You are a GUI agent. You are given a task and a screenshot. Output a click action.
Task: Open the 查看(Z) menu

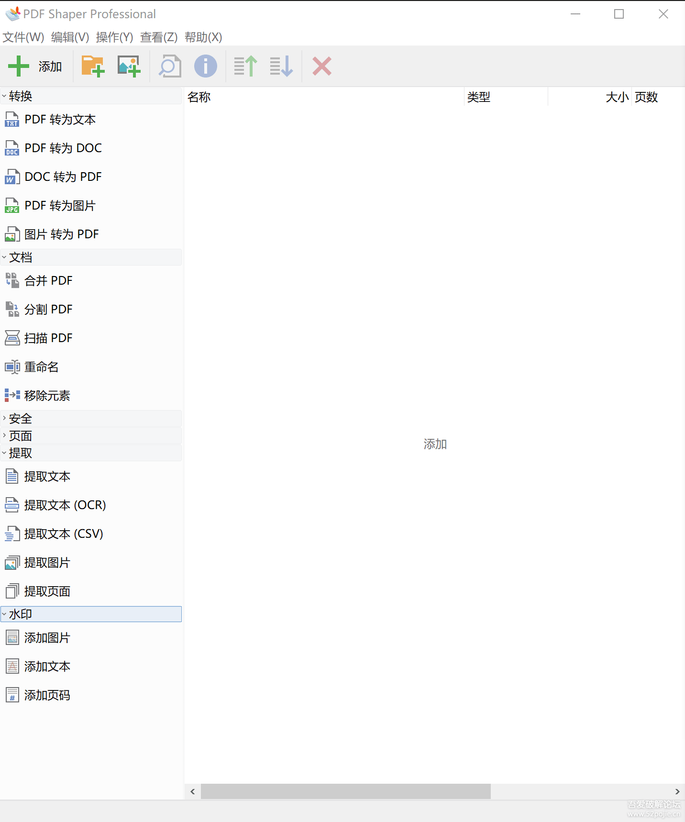[x=159, y=37]
